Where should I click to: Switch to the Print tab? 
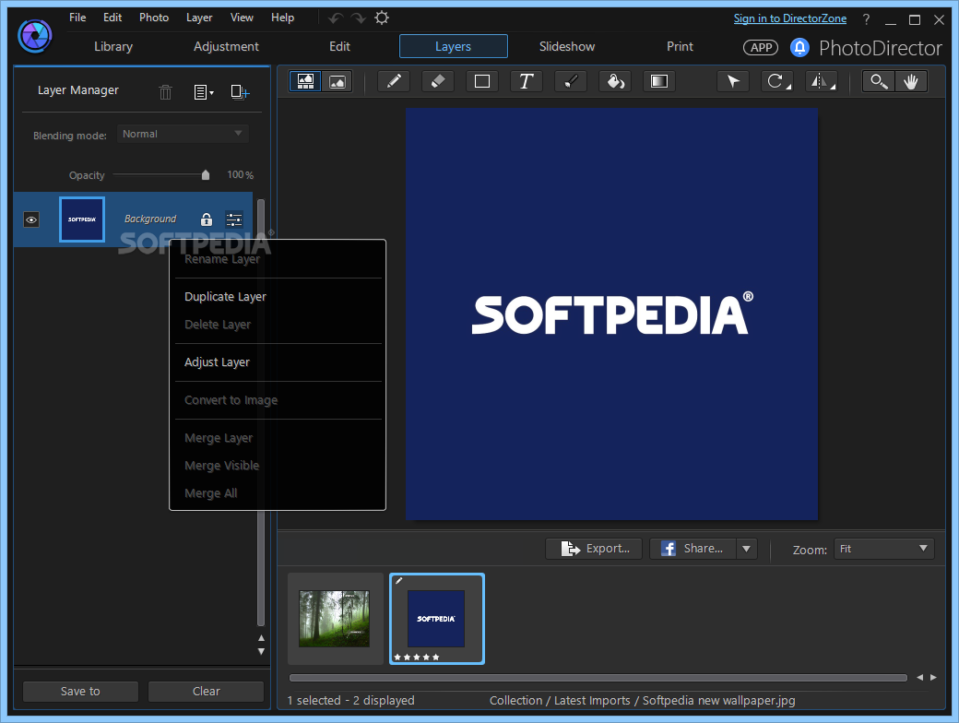[x=680, y=46]
